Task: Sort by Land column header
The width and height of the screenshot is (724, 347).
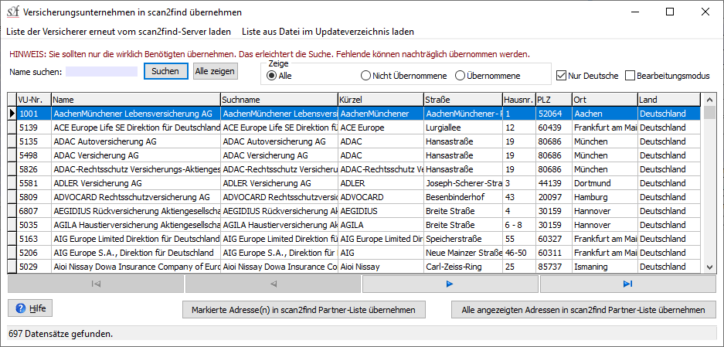Action: tap(669, 100)
